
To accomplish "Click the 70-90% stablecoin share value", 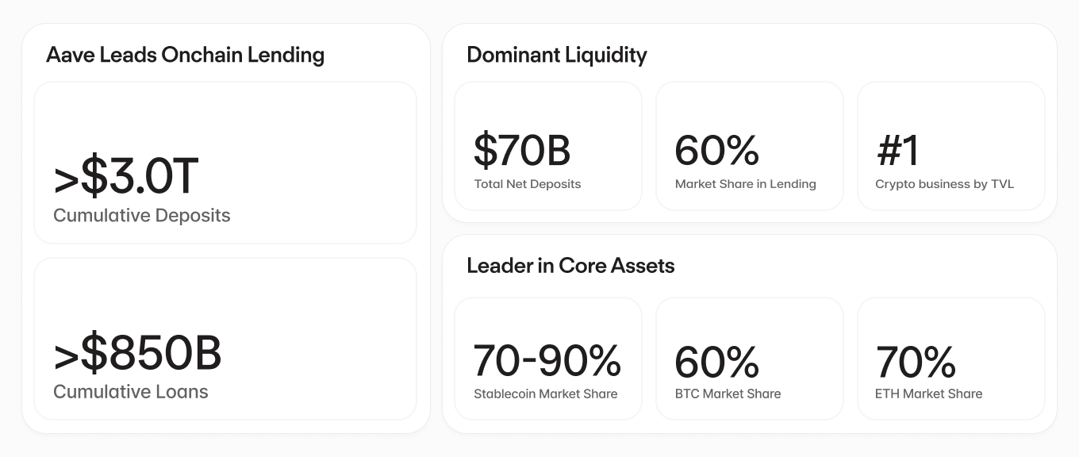I will point(547,360).
